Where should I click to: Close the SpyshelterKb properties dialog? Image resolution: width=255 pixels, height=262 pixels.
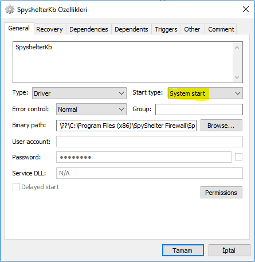[x=246, y=9]
